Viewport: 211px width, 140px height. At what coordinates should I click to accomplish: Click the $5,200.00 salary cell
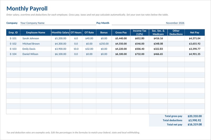tap(61, 38)
